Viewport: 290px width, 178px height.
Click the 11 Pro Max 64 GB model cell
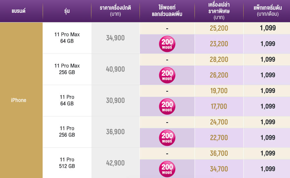(x=67, y=38)
